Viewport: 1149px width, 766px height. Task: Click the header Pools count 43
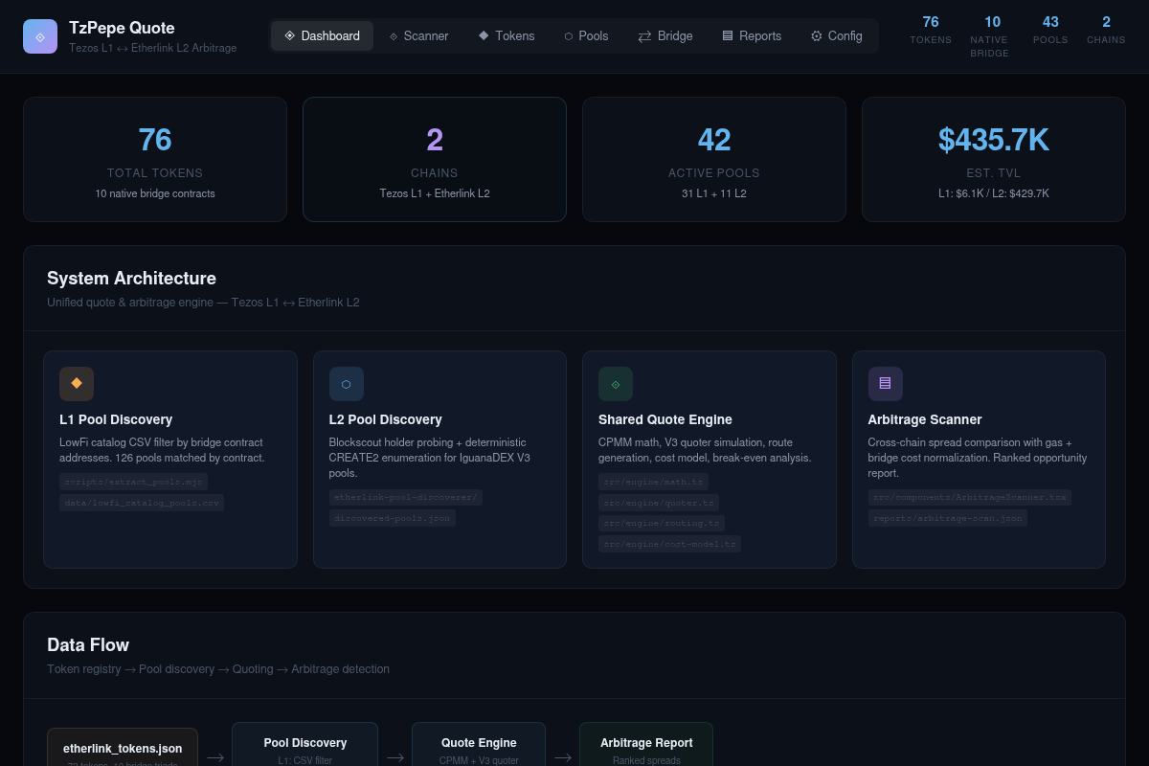click(1050, 22)
